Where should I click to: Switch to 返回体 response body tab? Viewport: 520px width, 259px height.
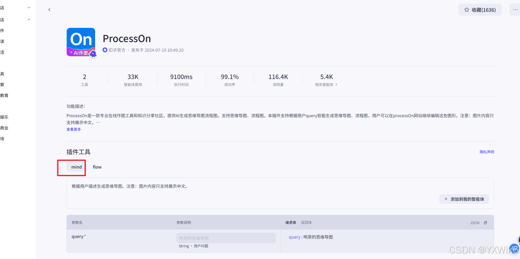pyautogui.click(x=306, y=223)
